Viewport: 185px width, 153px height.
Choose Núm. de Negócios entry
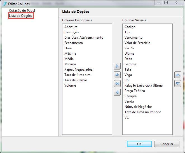click(x=138, y=107)
